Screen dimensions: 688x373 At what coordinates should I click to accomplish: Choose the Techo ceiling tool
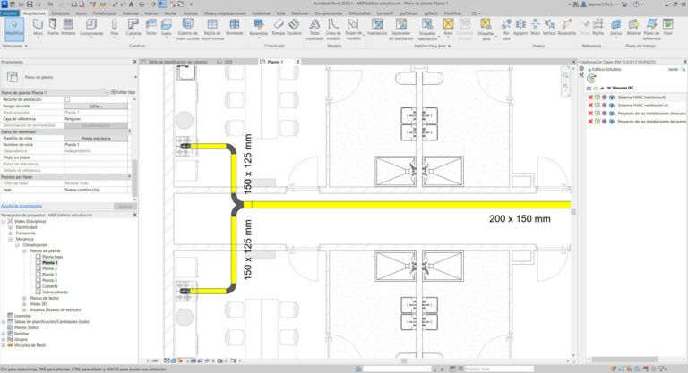[150, 27]
